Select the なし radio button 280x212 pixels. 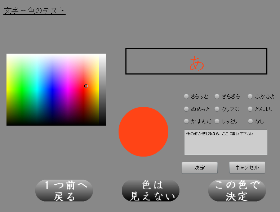[250, 121]
